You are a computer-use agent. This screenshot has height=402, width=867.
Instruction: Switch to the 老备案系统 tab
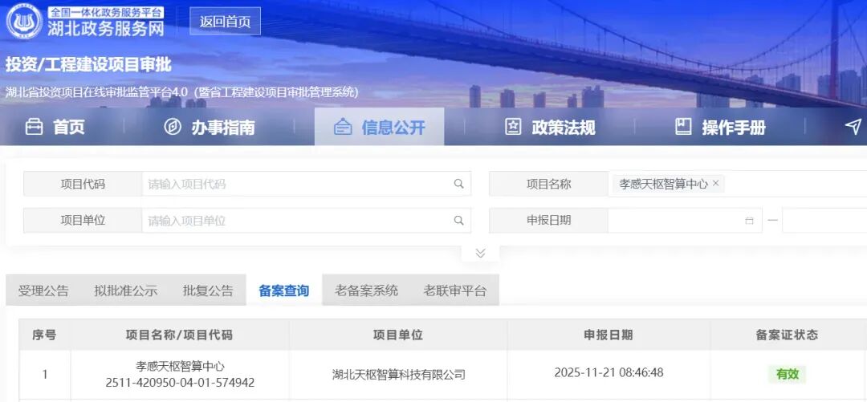366,290
